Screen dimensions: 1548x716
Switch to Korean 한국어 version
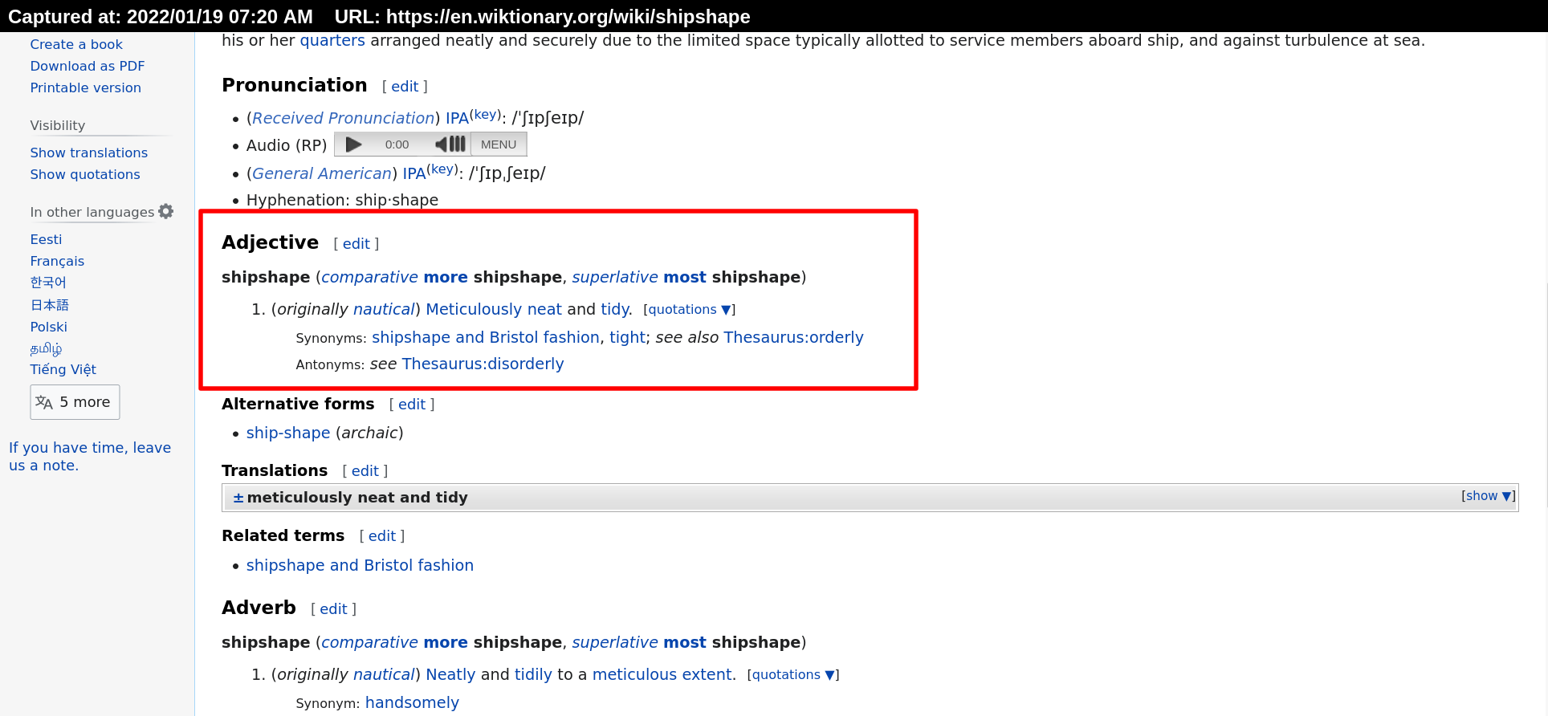[48, 283]
